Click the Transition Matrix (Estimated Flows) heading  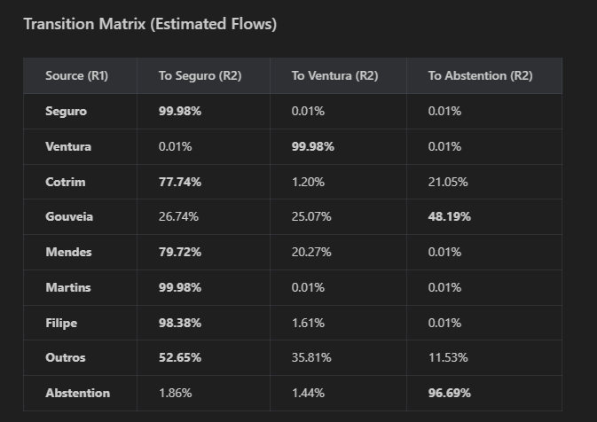pos(150,24)
